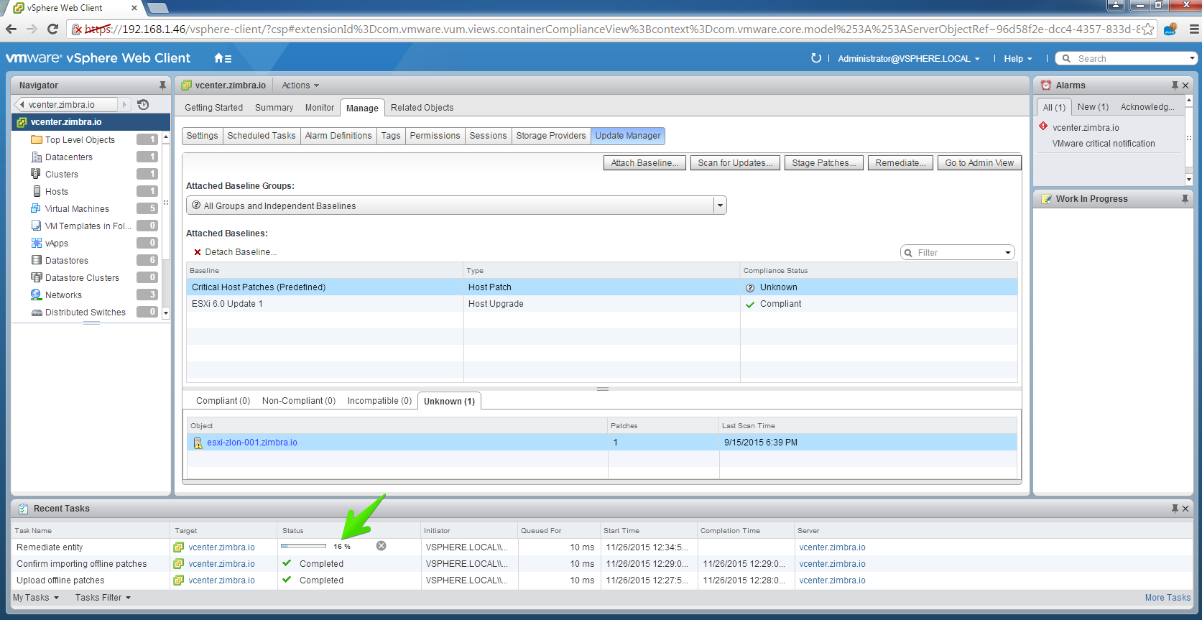Click the Stage Patches button
Image resolution: width=1202 pixels, height=620 pixels.
coord(823,163)
